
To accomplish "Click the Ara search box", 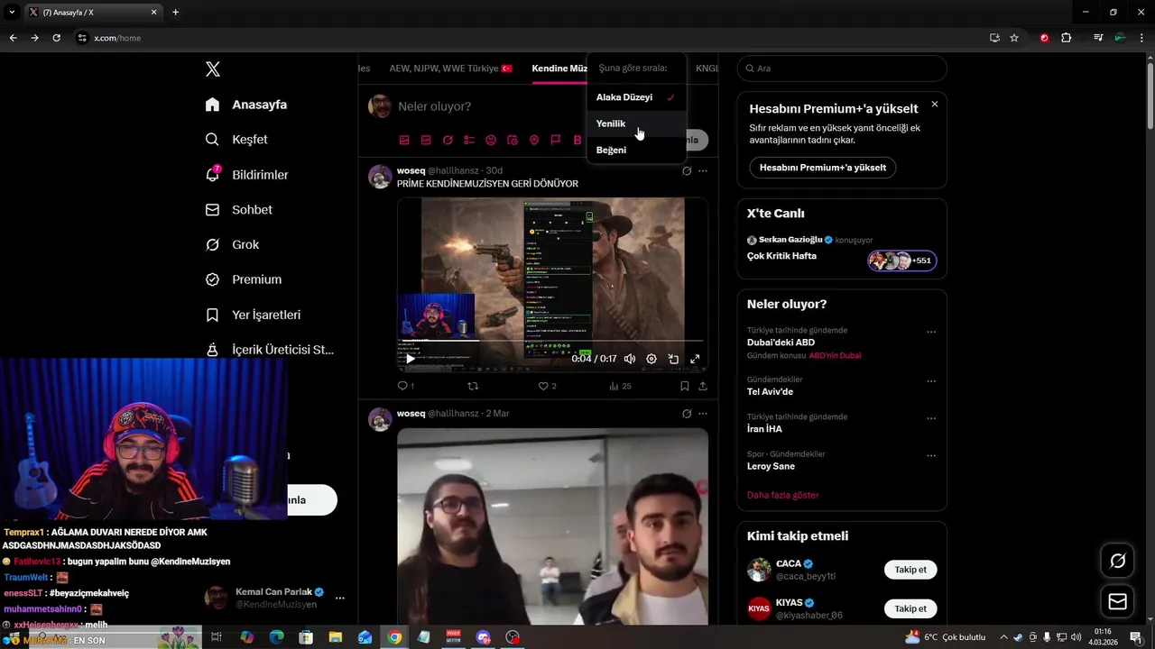I will 842,69.
